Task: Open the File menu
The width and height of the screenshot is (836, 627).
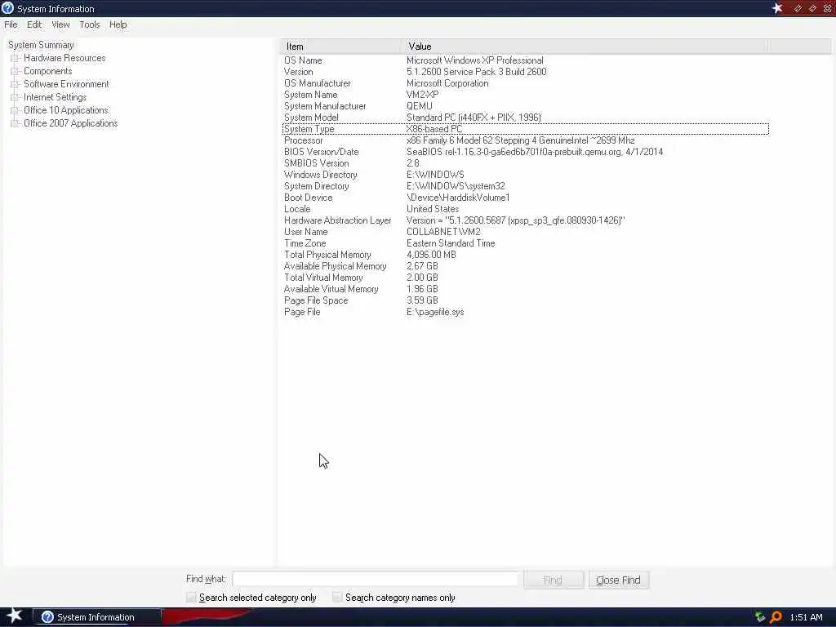Action: pyautogui.click(x=11, y=24)
